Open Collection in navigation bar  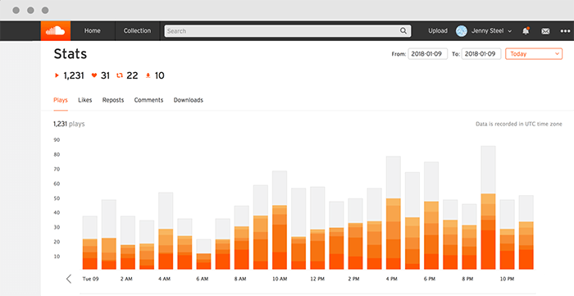point(137,30)
